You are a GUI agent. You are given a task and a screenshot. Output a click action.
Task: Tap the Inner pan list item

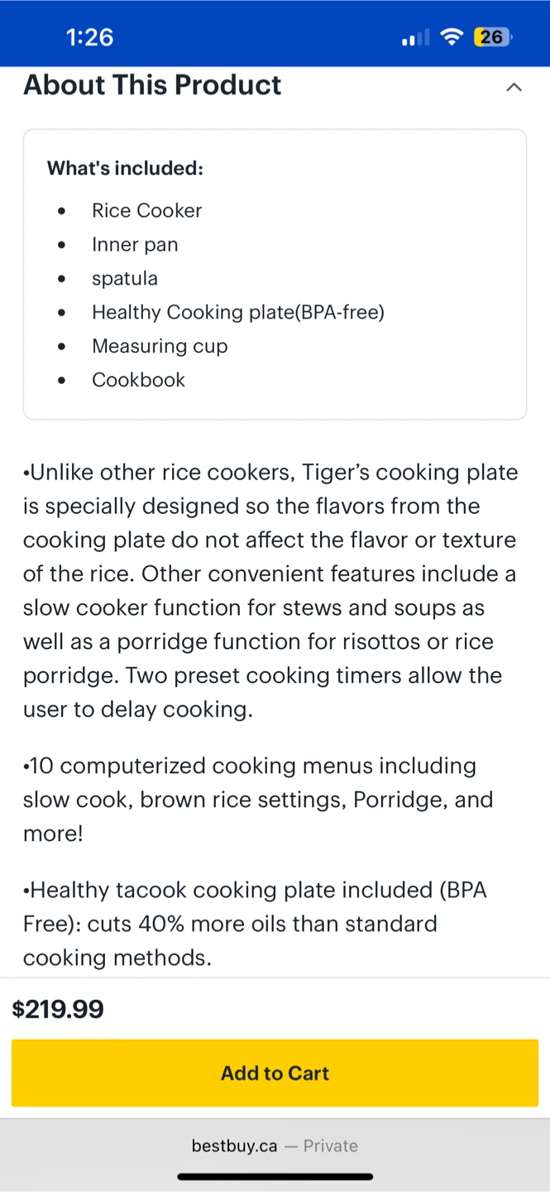click(x=135, y=244)
